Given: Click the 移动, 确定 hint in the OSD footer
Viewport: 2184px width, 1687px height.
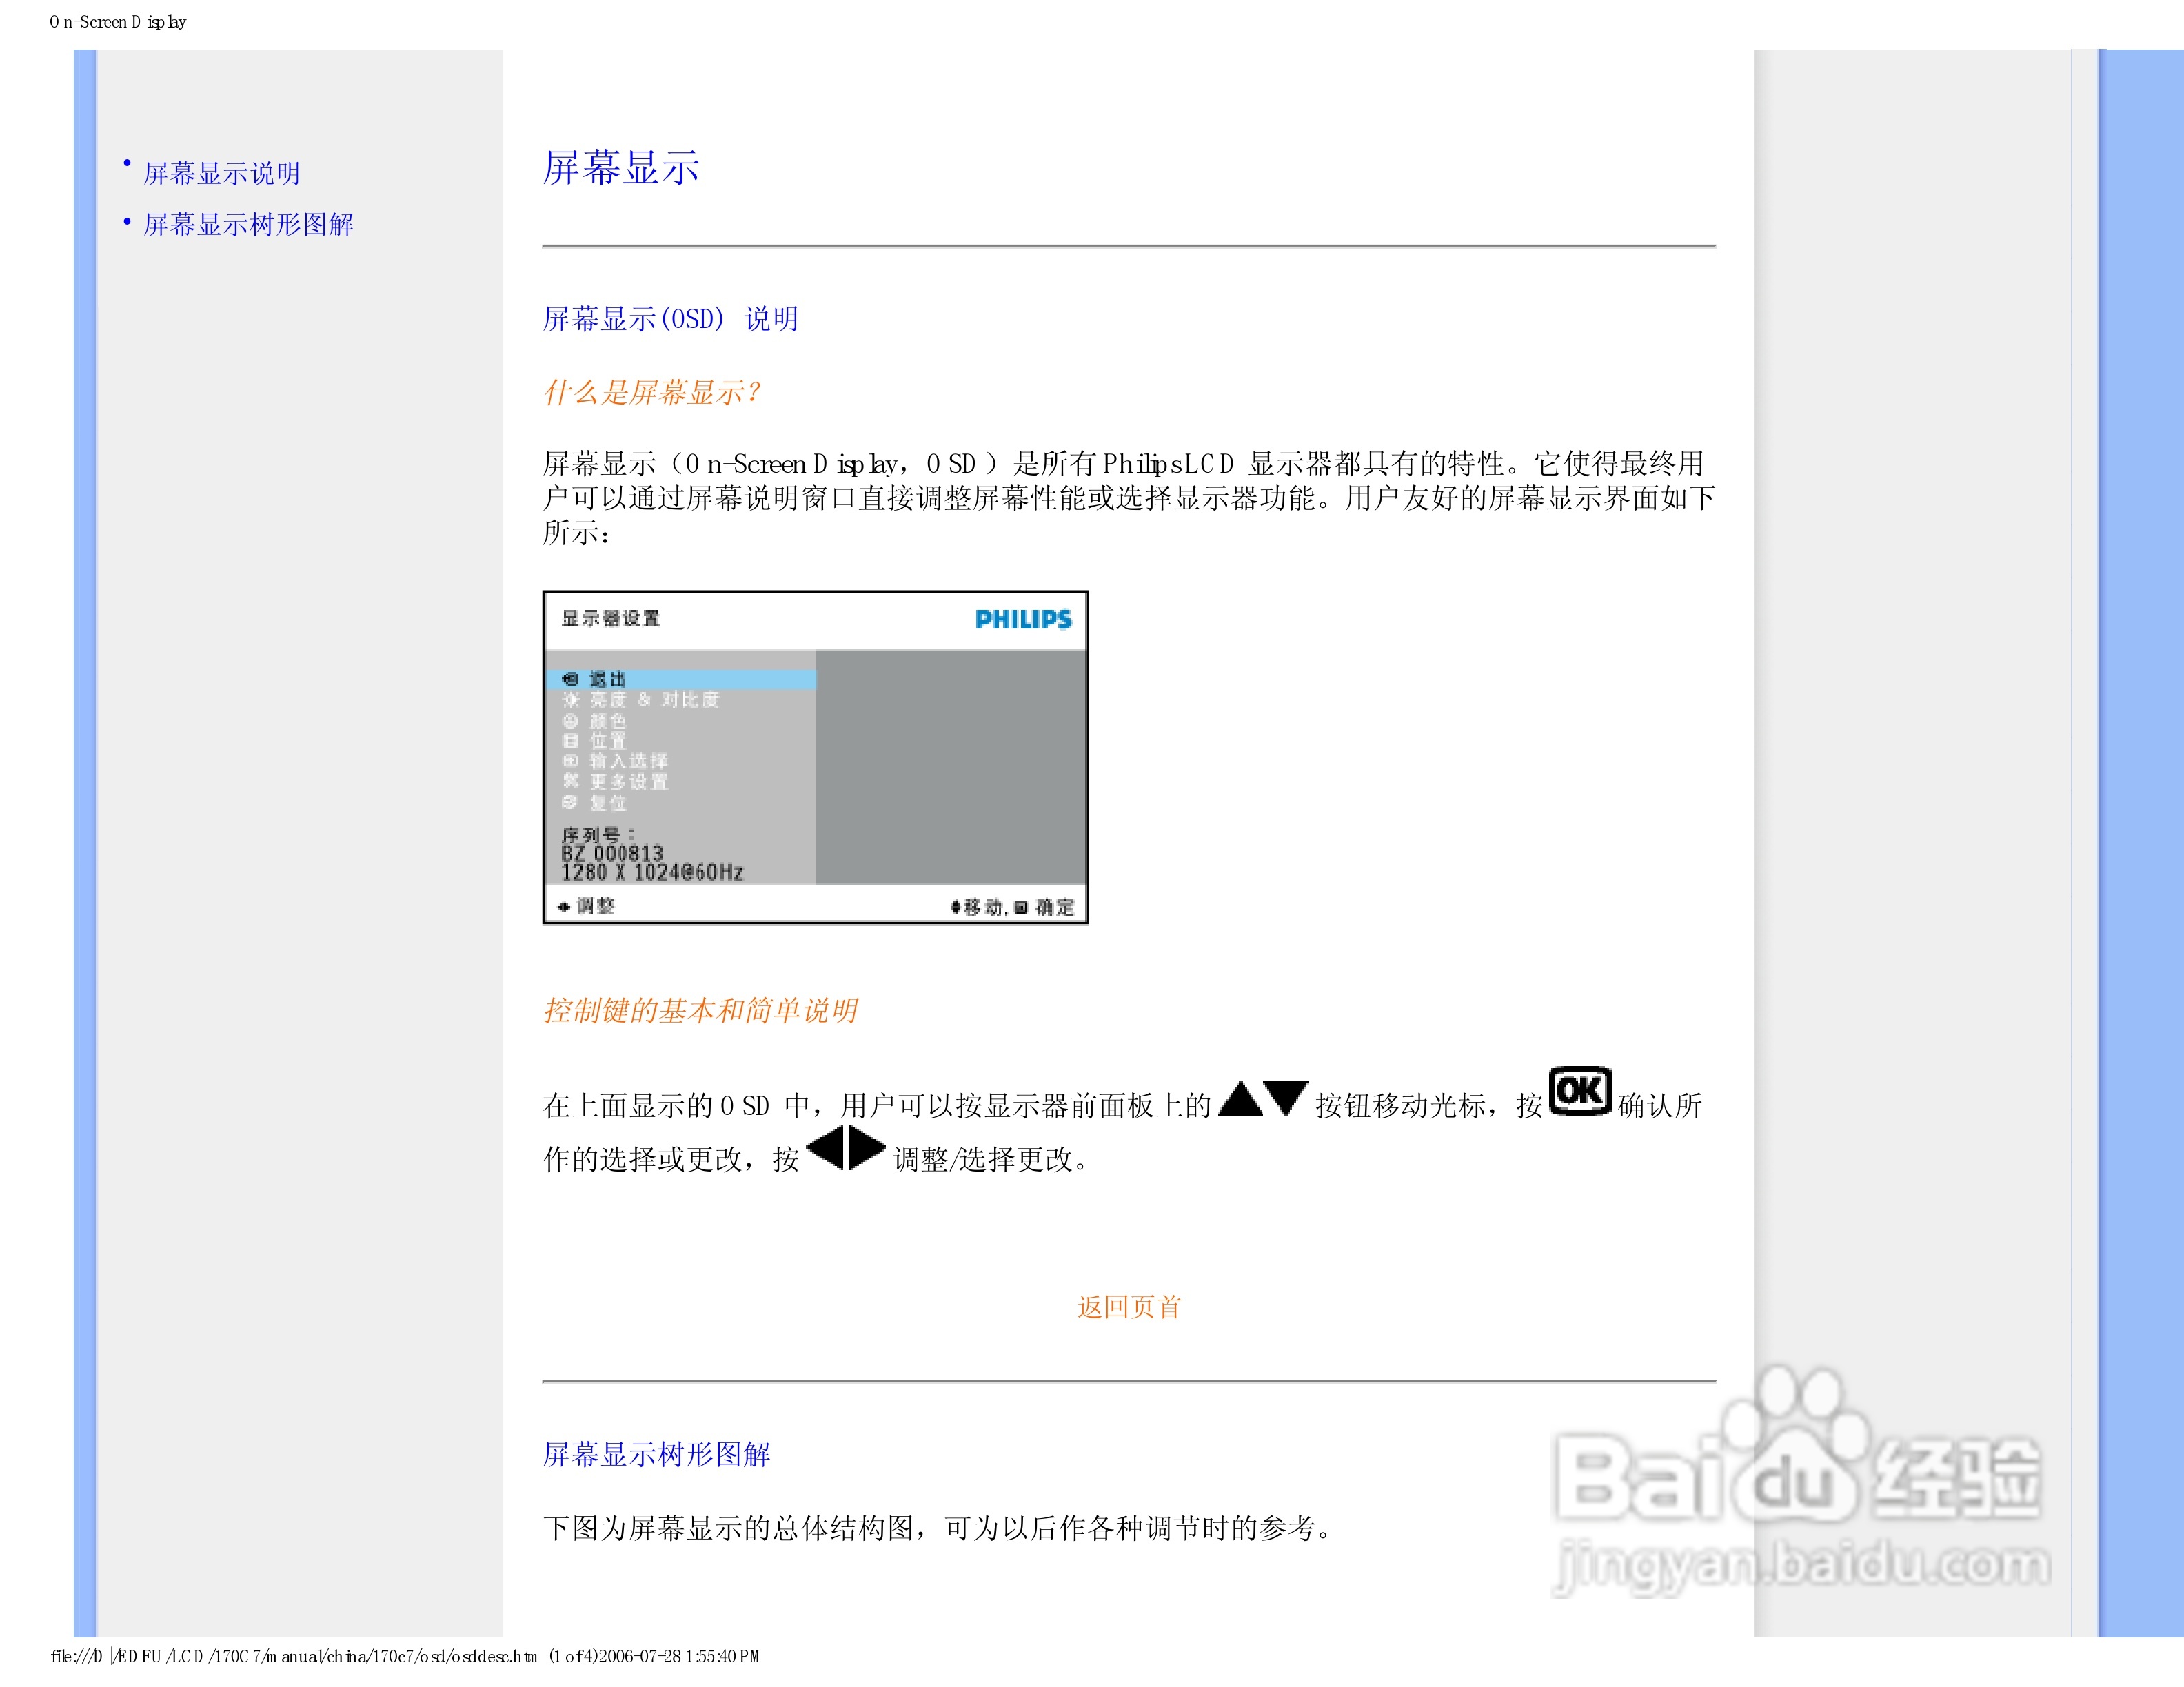Looking at the screenshot, I should 1012,906.
